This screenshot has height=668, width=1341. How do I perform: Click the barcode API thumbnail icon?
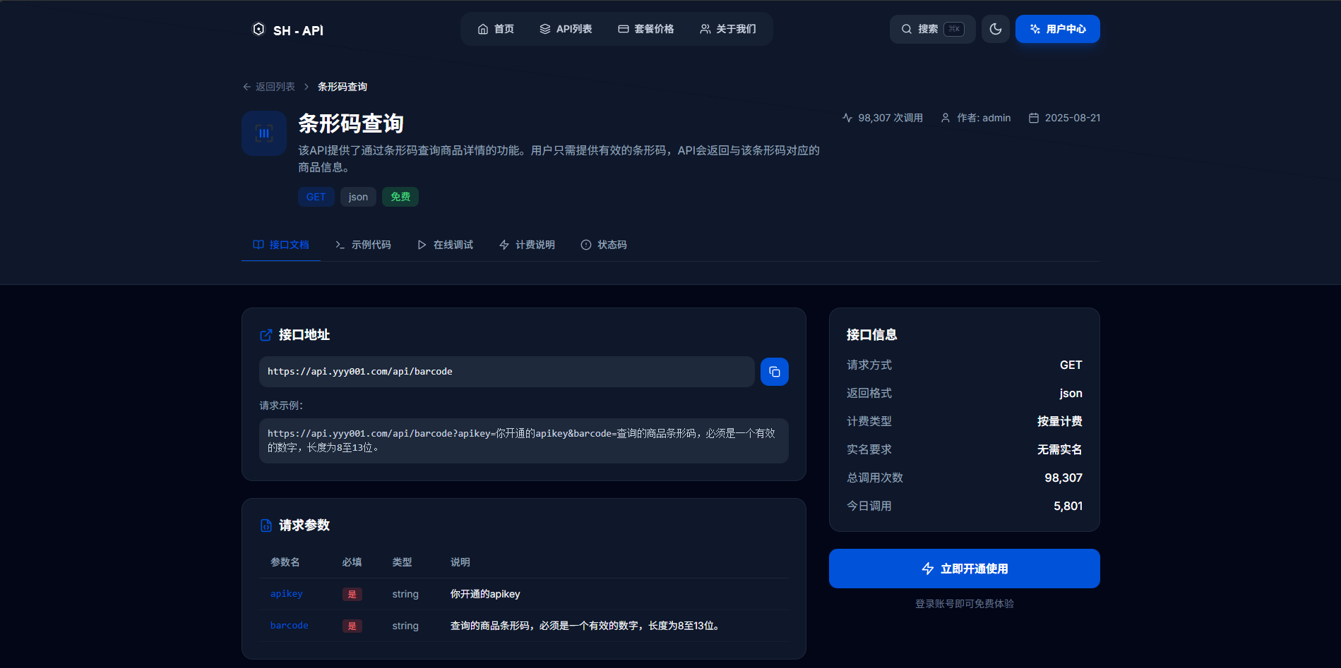(263, 133)
